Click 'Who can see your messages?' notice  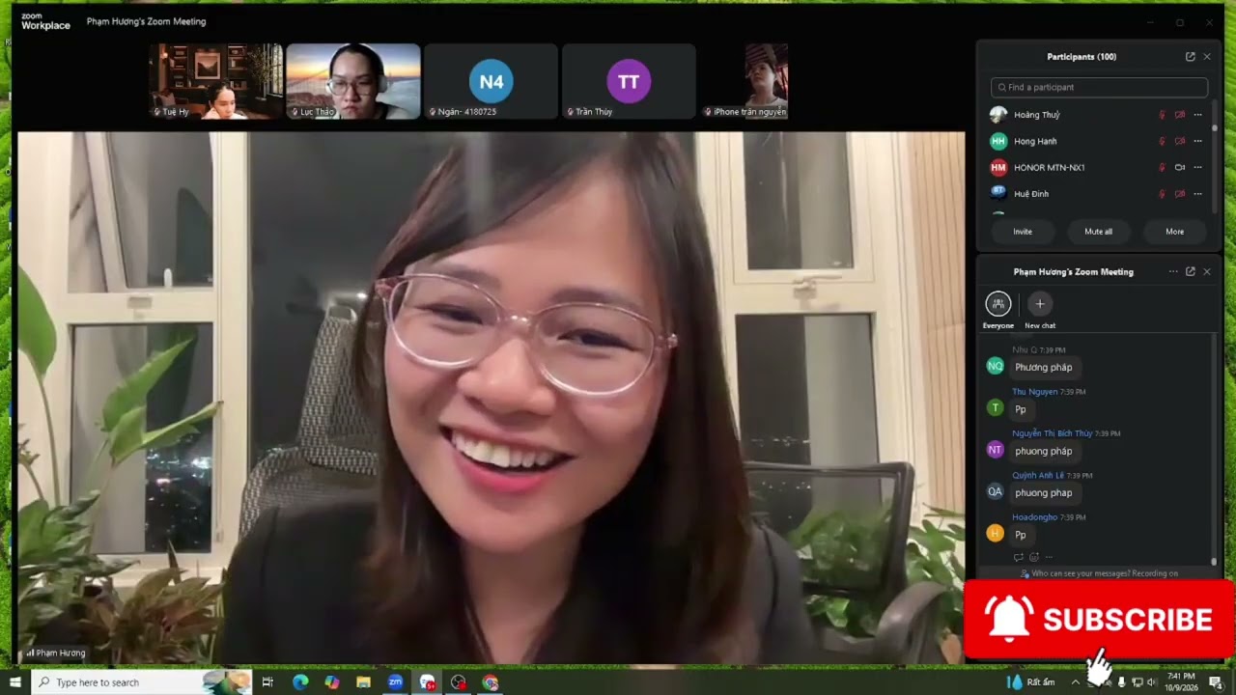[x=1099, y=573]
